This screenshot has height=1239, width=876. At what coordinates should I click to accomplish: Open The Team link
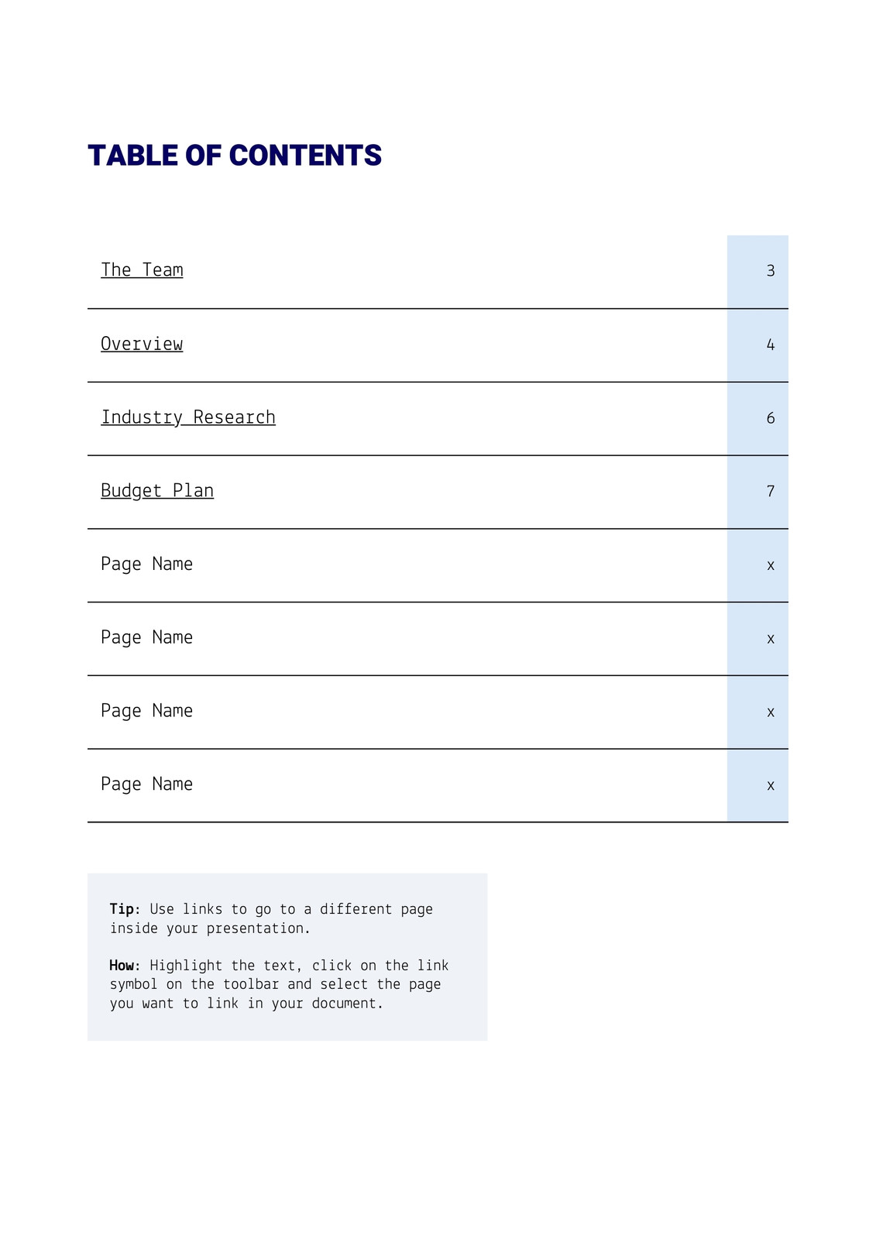[142, 270]
